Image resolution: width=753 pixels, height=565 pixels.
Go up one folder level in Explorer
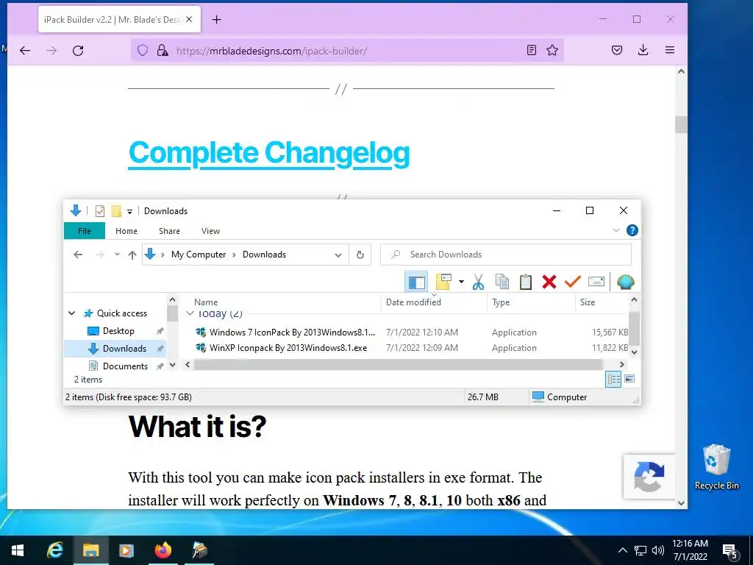pos(132,255)
